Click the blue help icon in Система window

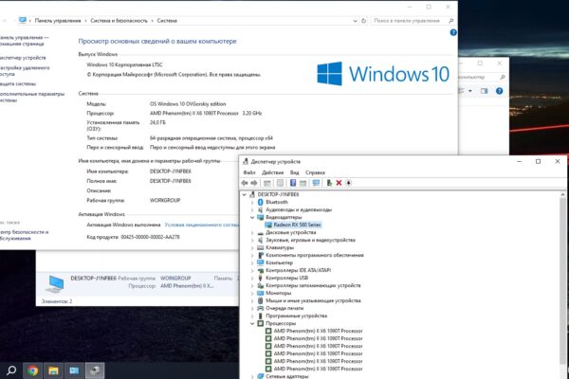[453, 32]
